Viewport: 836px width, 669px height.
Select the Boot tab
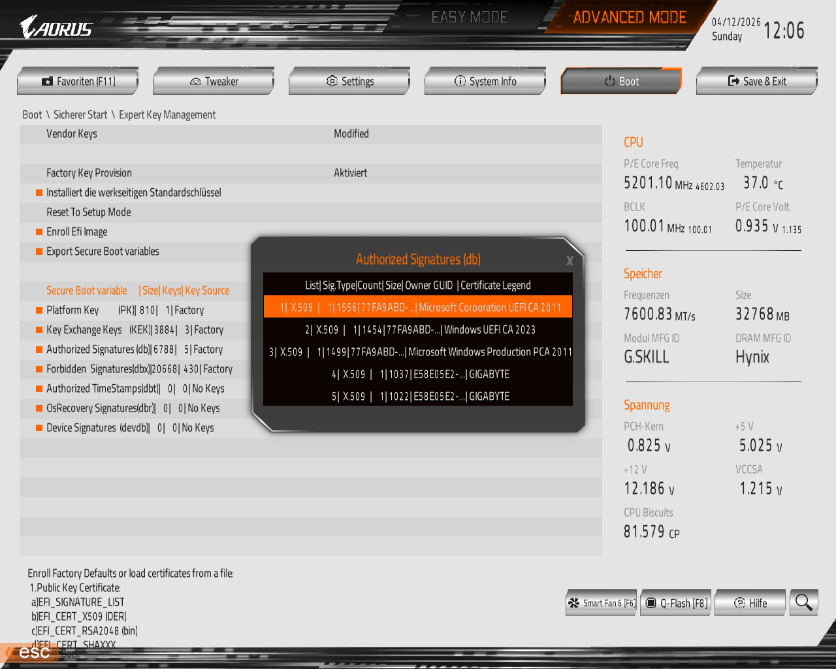pos(621,81)
